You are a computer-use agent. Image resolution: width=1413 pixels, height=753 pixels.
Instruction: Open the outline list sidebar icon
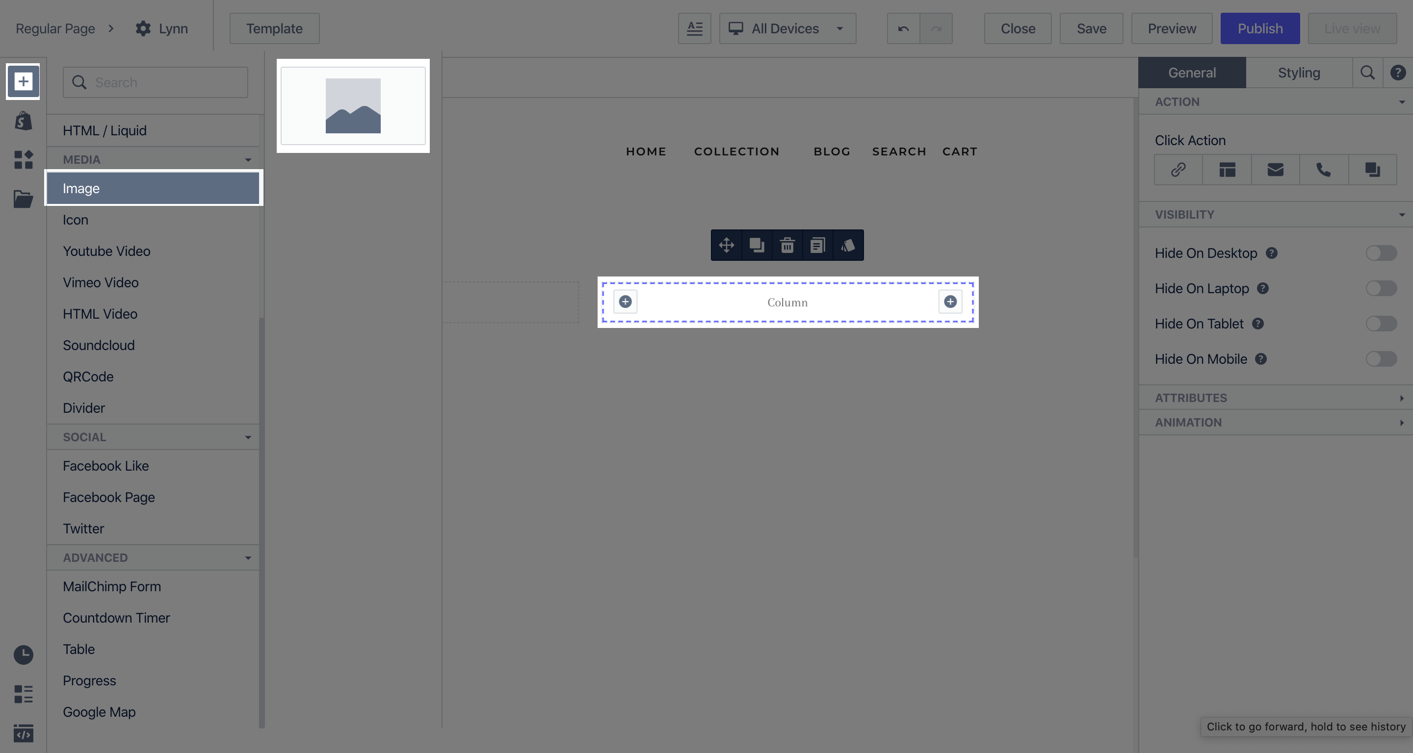(x=23, y=694)
